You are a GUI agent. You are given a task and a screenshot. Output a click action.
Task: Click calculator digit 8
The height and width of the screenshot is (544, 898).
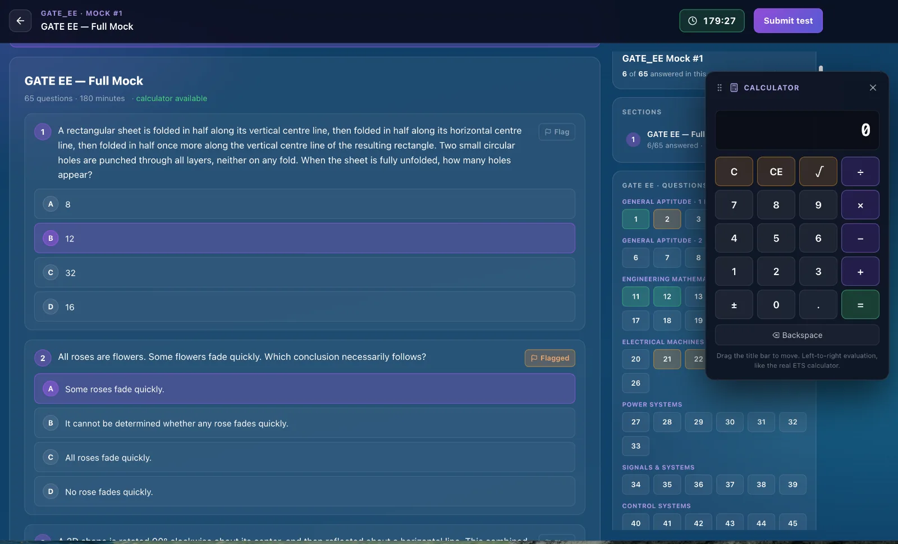click(776, 205)
